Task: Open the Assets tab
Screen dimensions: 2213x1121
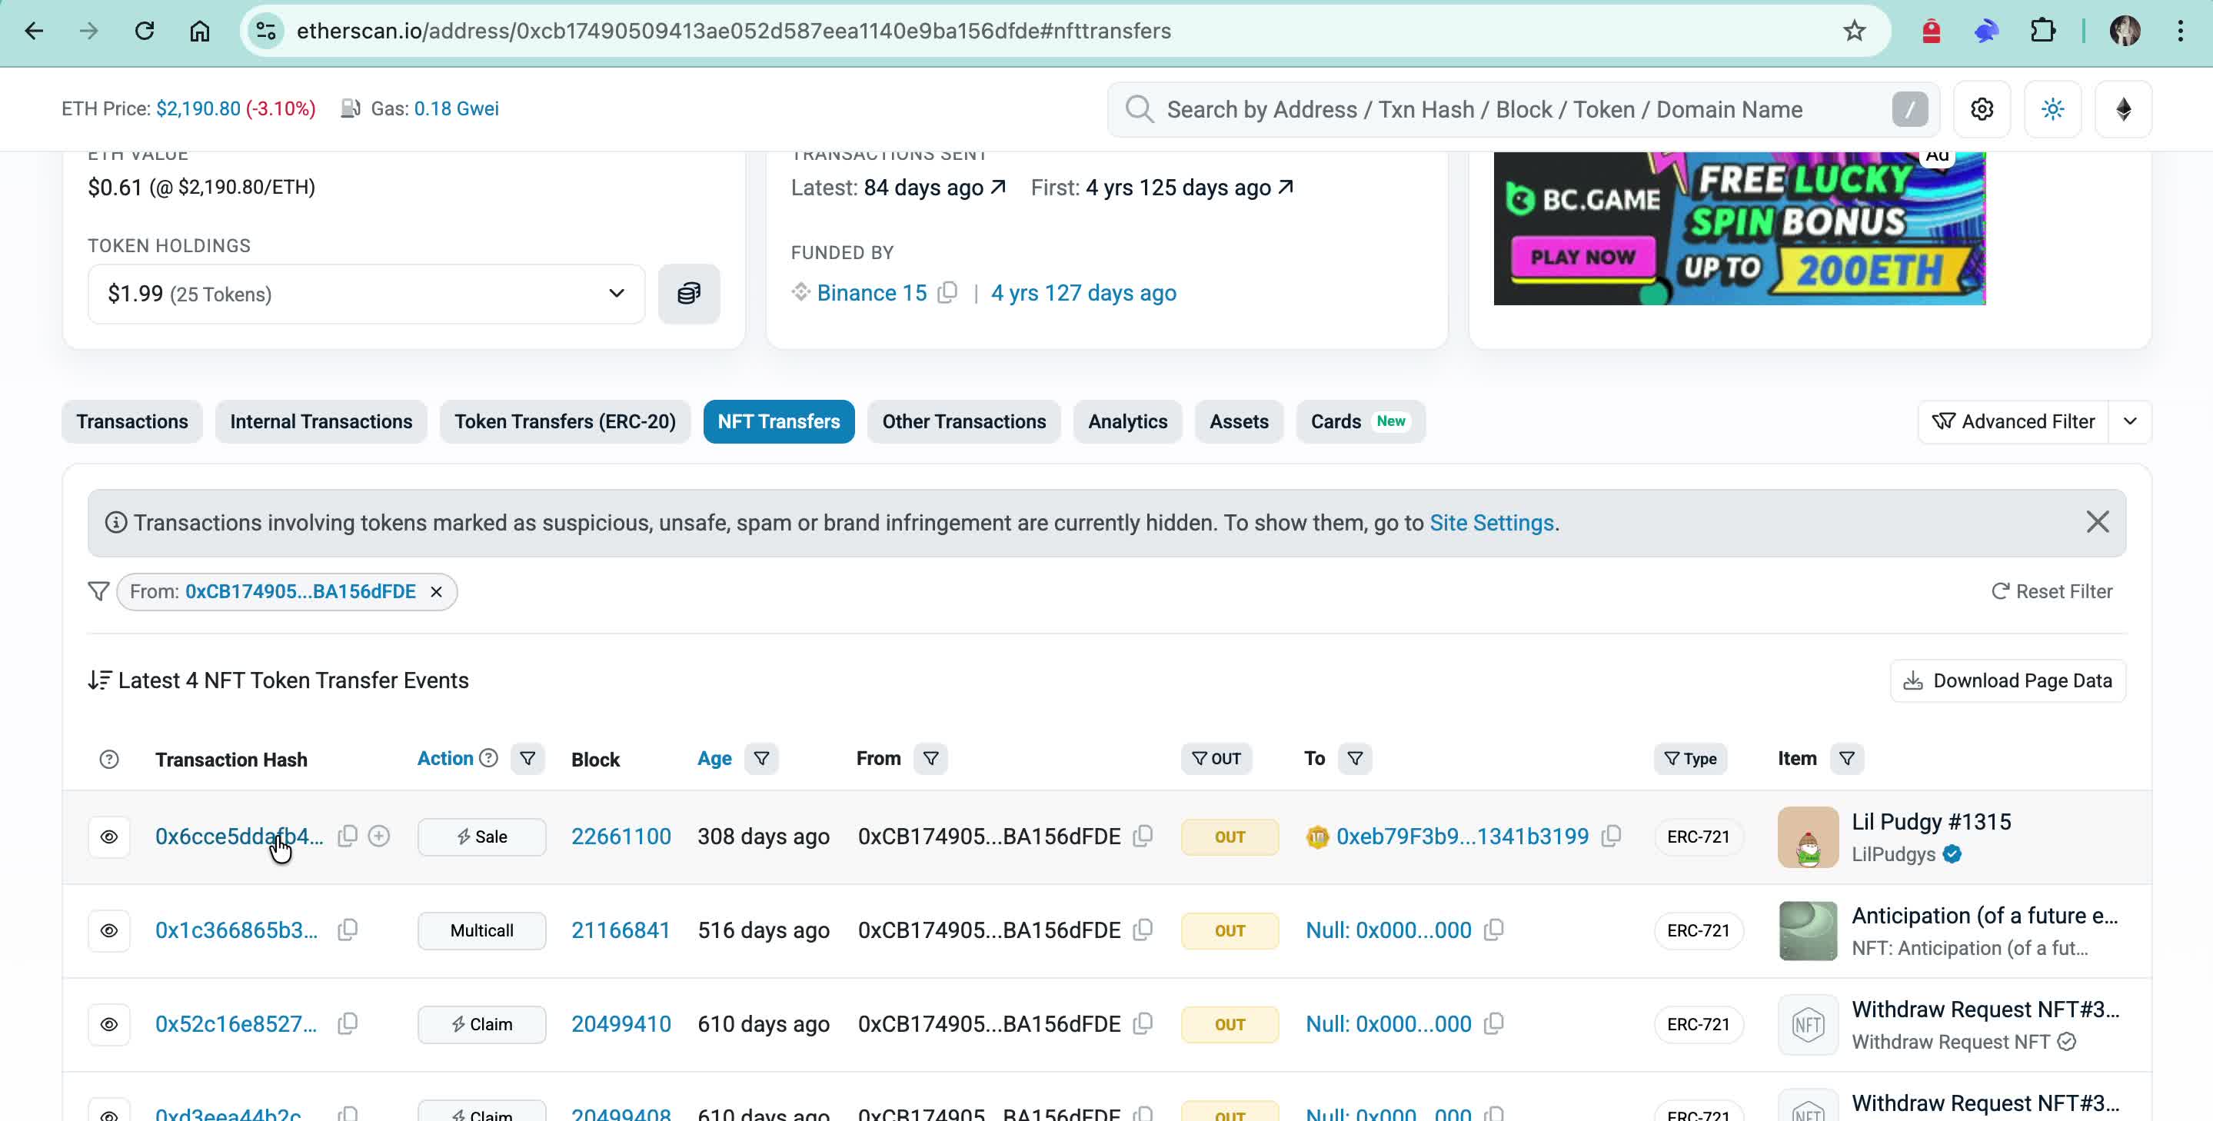Action: (1239, 422)
